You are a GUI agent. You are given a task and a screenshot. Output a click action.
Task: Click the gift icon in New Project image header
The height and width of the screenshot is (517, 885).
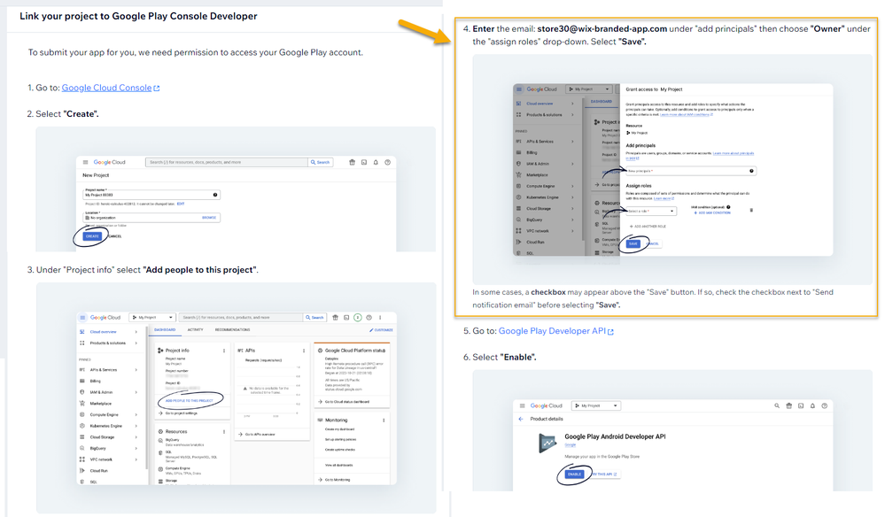point(353,162)
